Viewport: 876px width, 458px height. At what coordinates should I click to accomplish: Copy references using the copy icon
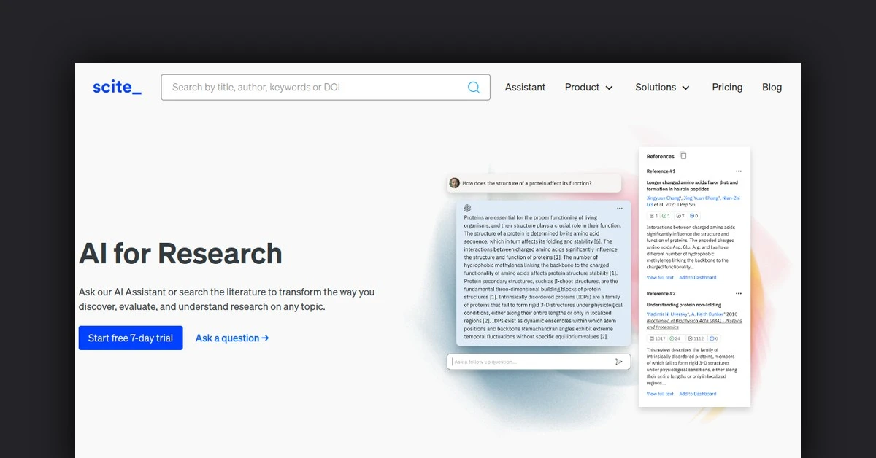pos(683,155)
